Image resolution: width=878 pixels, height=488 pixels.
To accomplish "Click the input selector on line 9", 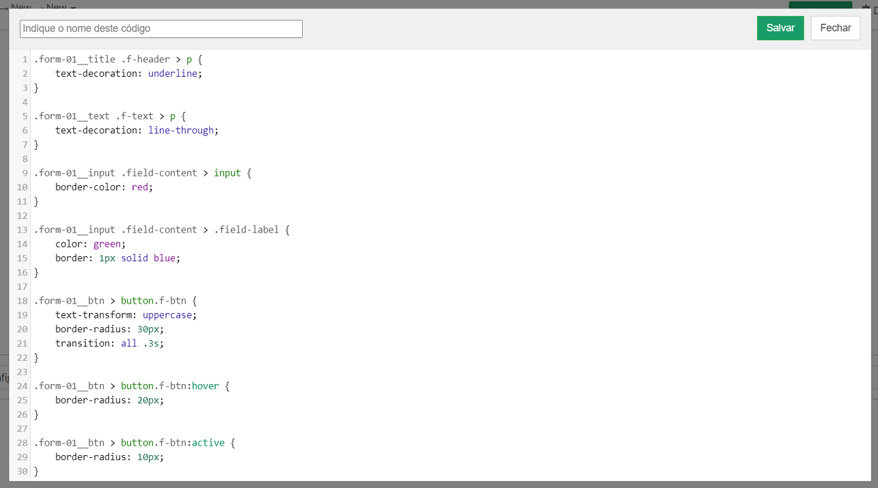I will 227,173.
